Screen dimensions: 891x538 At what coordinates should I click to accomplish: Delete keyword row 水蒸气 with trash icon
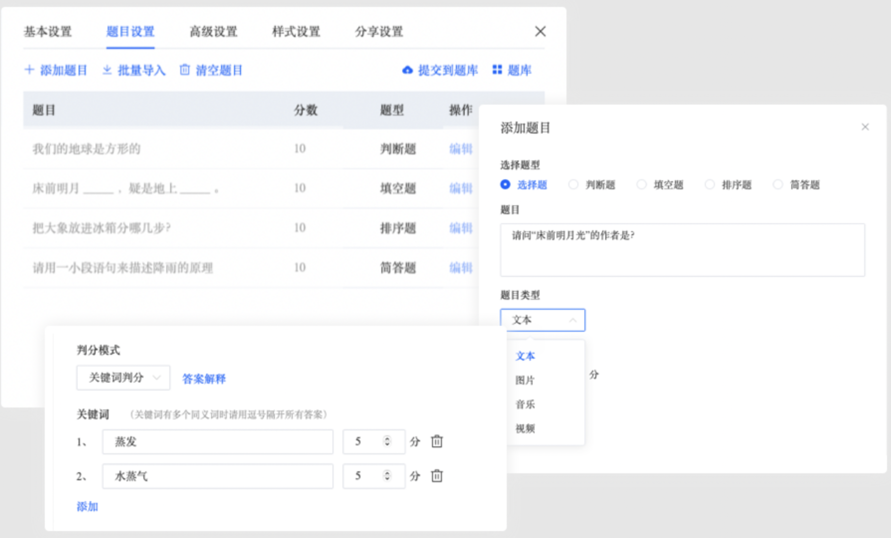click(x=437, y=476)
